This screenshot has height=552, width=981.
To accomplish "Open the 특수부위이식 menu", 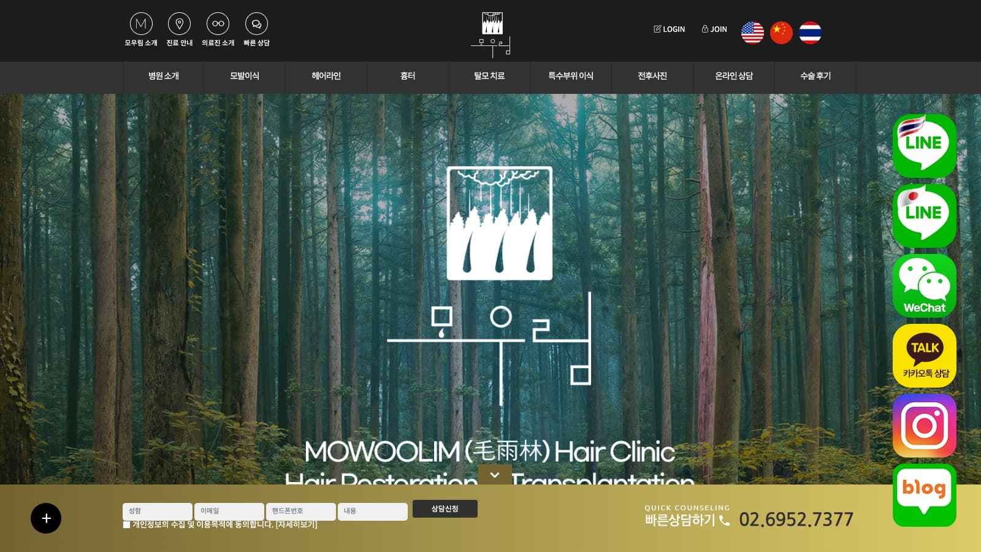I will click(571, 76).
